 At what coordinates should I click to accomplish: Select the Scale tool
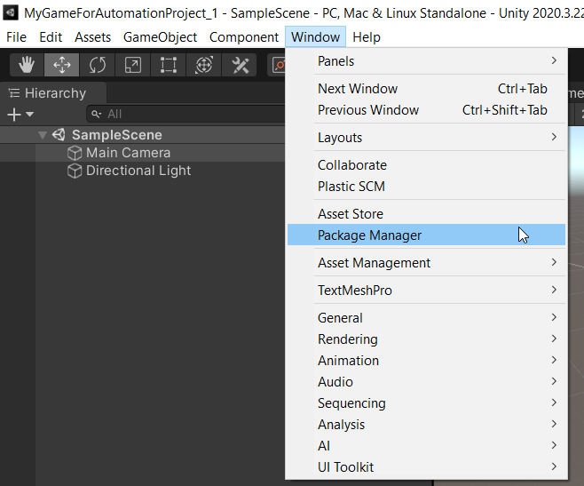132,65
